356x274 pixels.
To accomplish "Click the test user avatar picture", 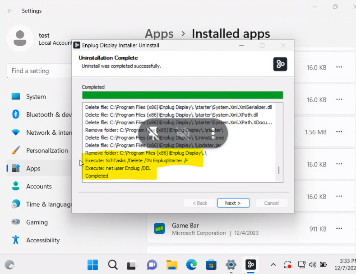I will click(x=20, y=38).
